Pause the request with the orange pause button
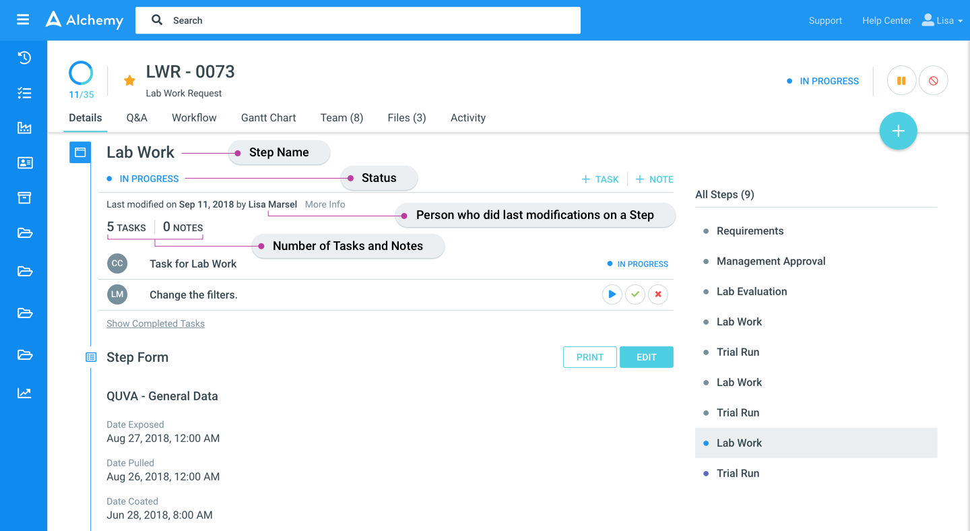The image size is (970, 531). (901, 81)
